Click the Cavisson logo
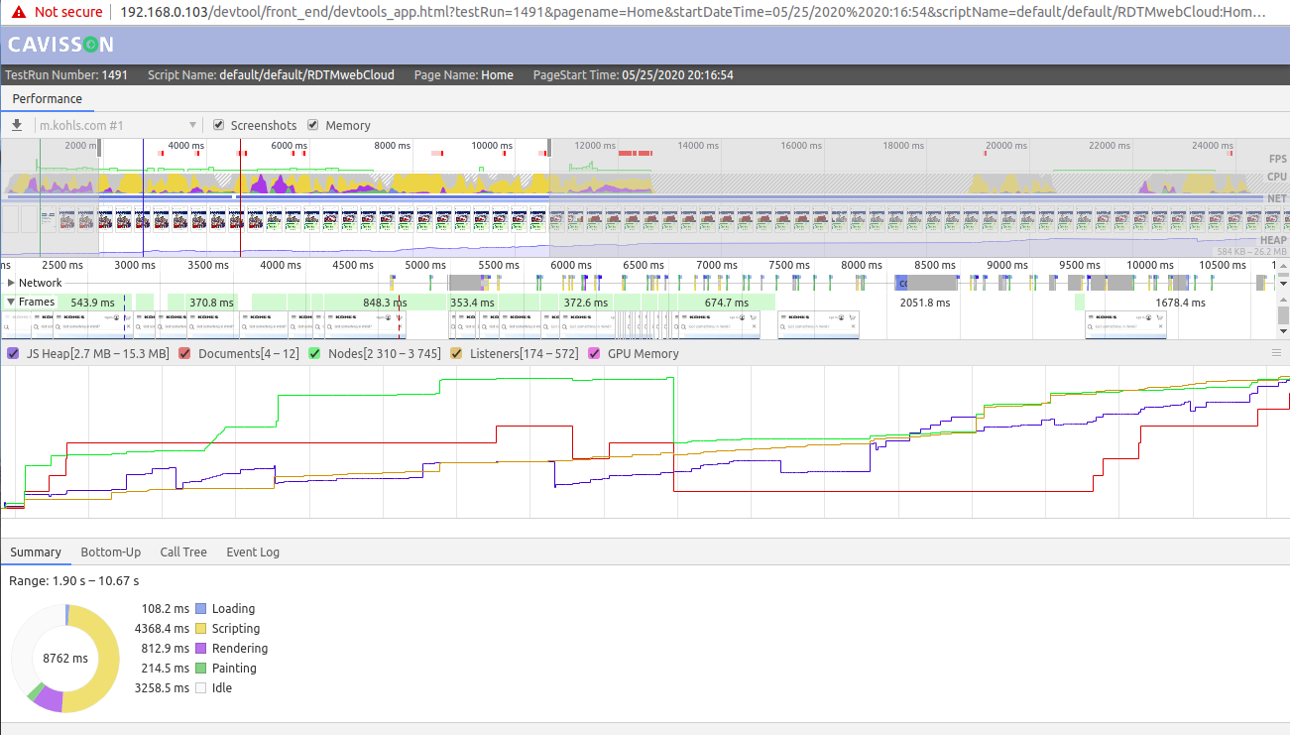The width and height of the screenshot is (1290, 735). click(60, 45)
